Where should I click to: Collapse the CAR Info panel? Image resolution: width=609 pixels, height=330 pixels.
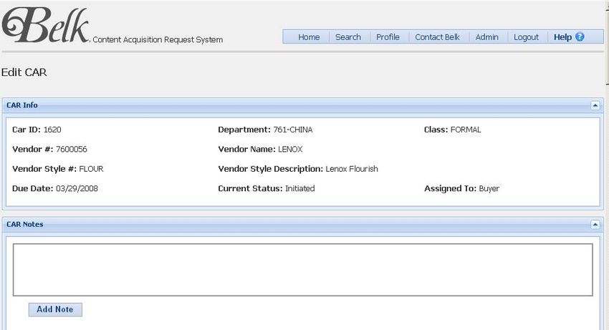[595, 105]
